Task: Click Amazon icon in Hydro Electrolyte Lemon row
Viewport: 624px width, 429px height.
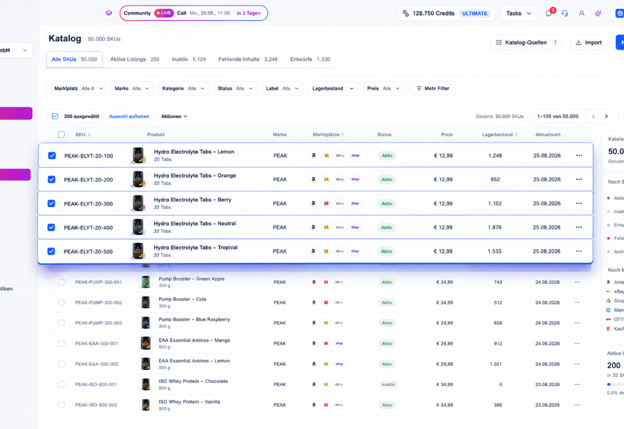Action: pos(313,156)
